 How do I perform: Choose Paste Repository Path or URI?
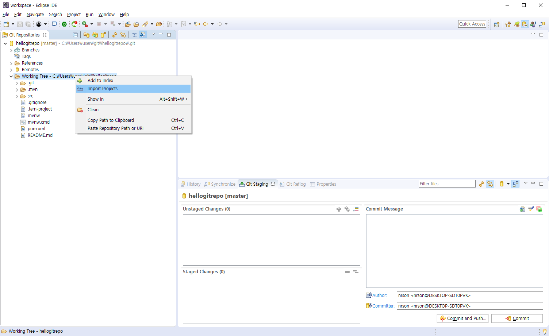(x=133, y=128)
